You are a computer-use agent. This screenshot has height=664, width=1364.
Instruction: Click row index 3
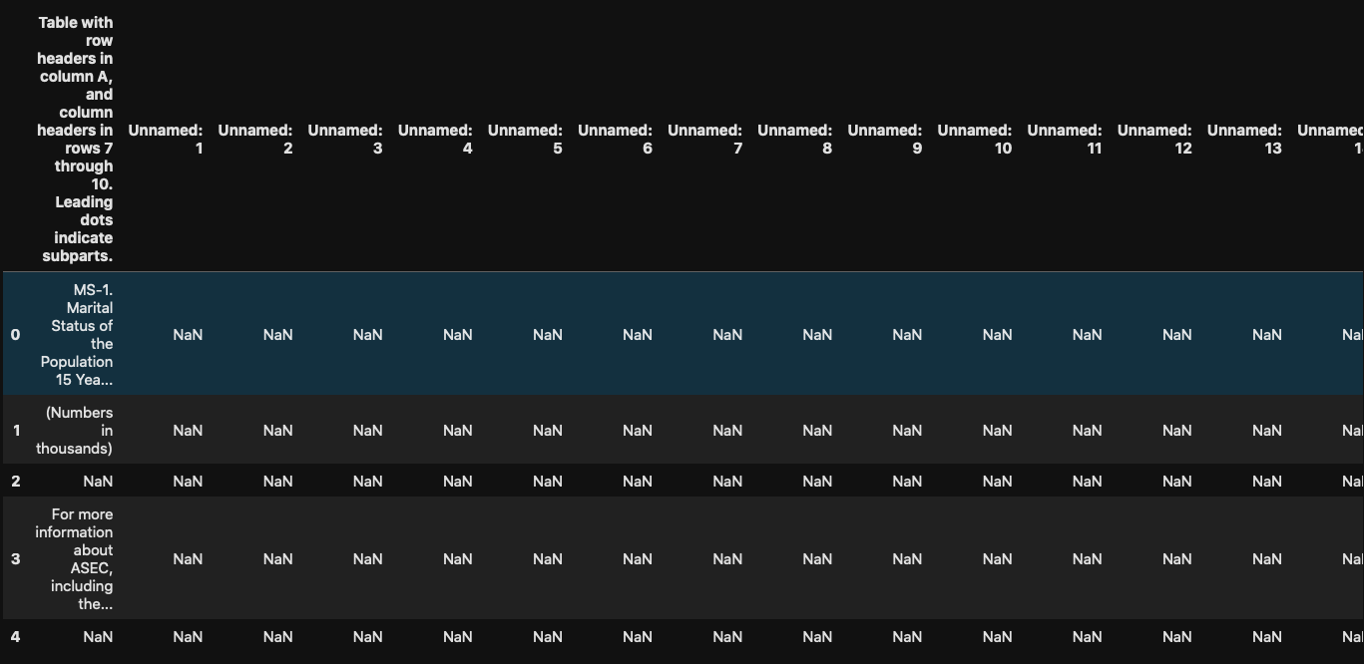[x=15, y=559]
